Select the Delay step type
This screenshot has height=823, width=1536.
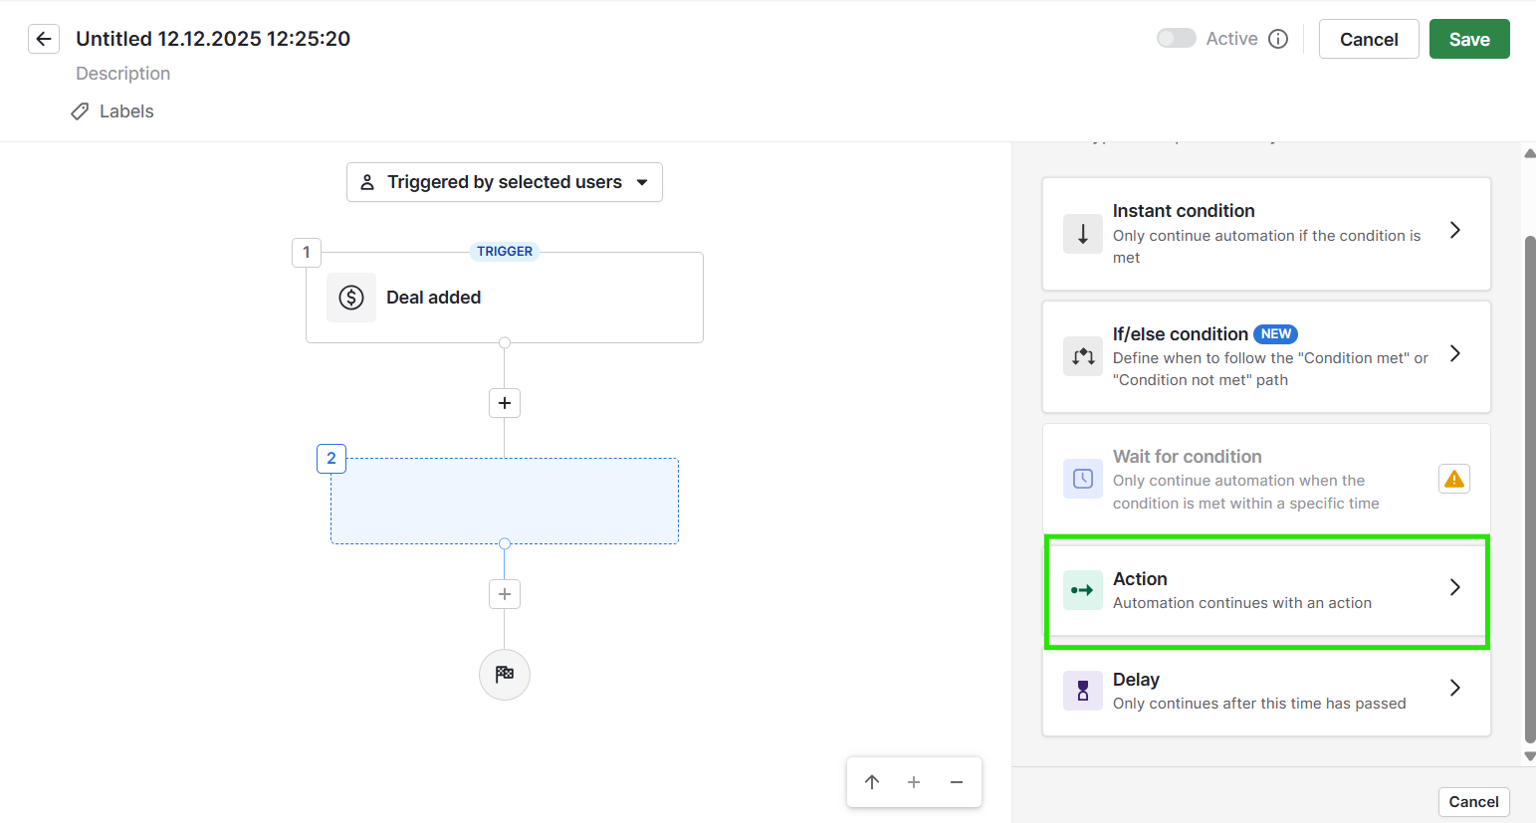pyautogui.click(x=1265, y=691)
